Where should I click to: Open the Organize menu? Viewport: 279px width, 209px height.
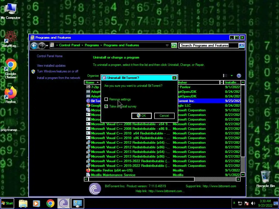[93, 76]
